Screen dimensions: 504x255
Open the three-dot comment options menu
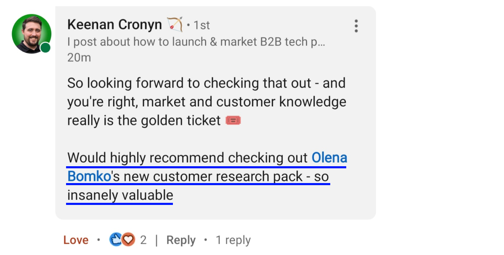click(356, 26)
